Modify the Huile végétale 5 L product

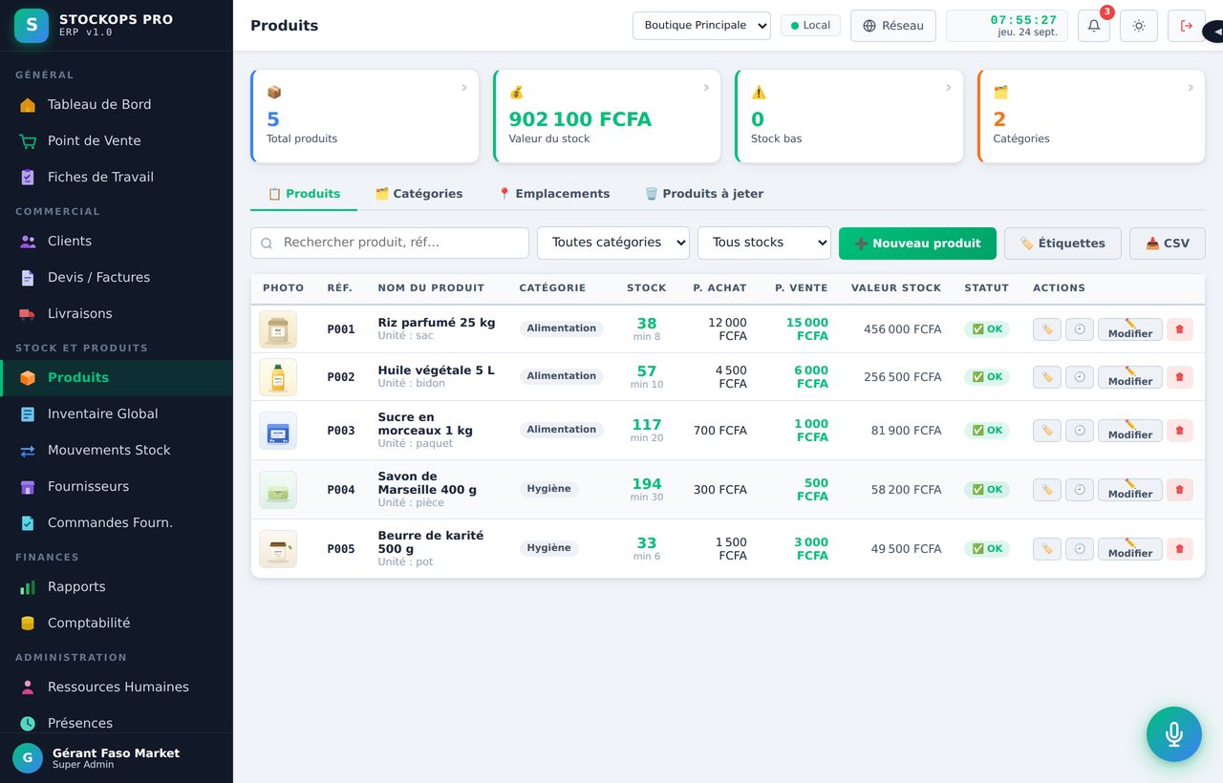pyautogui.click(x=1130, y=377)
